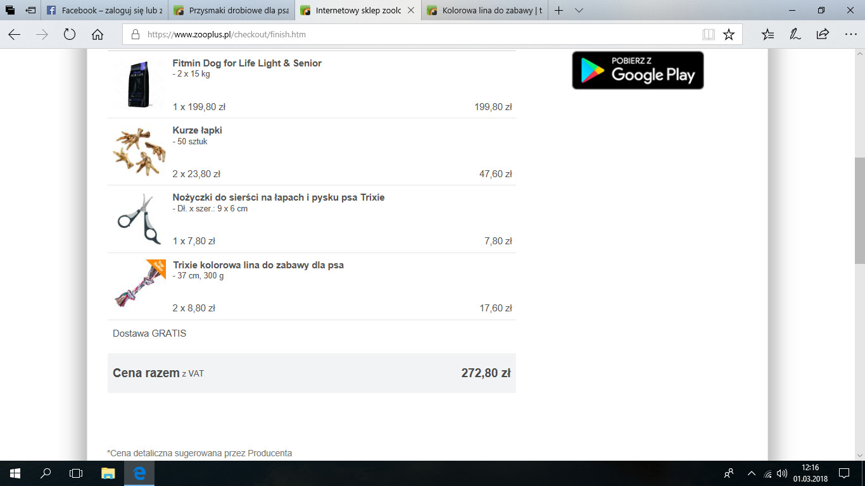Open a new browser tab
Screen dimensions: 865x486
pos(559,10)
